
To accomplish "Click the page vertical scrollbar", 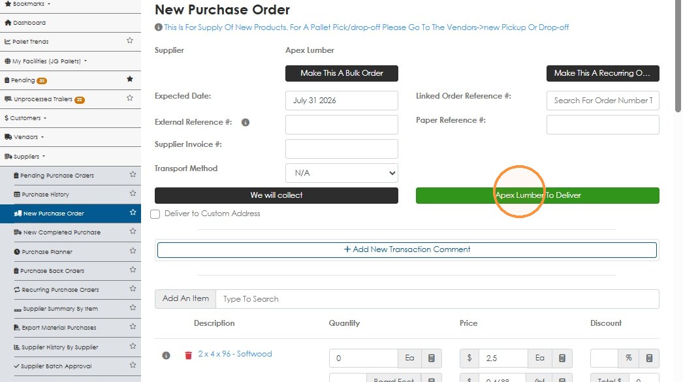I will tap(678, 57).
